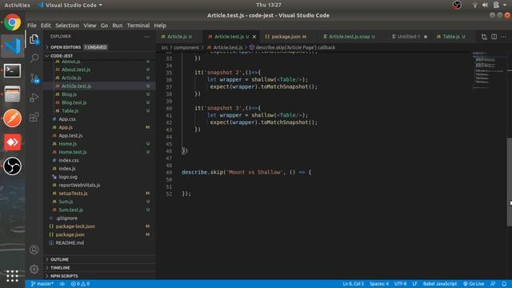The height and width of the screenshot is (288, 512).
Task: Click the feedback icon in status bar
Action: pyautogui.click(x=493, y=284)
